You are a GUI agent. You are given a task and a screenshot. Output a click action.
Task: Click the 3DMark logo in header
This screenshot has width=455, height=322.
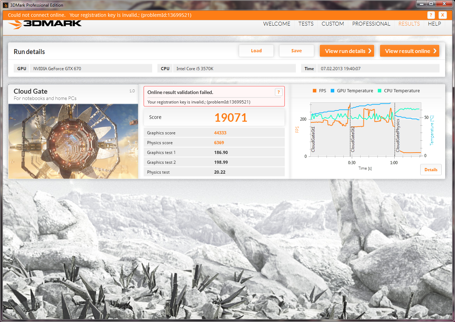coord(45,24)
